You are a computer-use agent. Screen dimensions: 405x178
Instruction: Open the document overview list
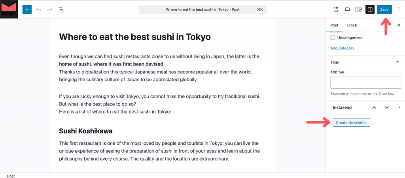61,9
